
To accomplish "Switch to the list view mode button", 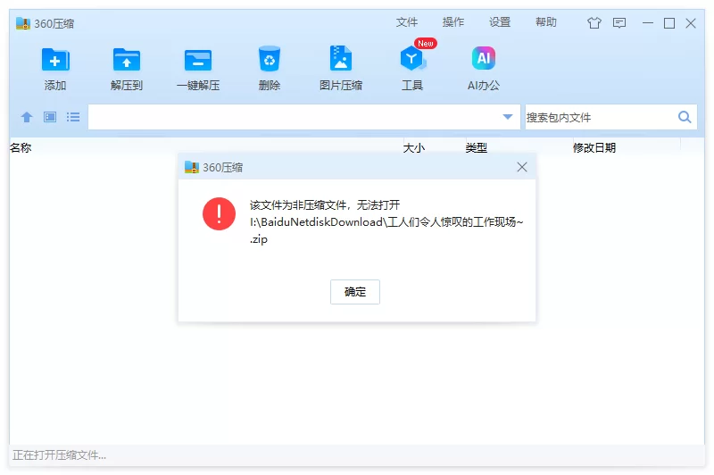I will tap(73, 117).
